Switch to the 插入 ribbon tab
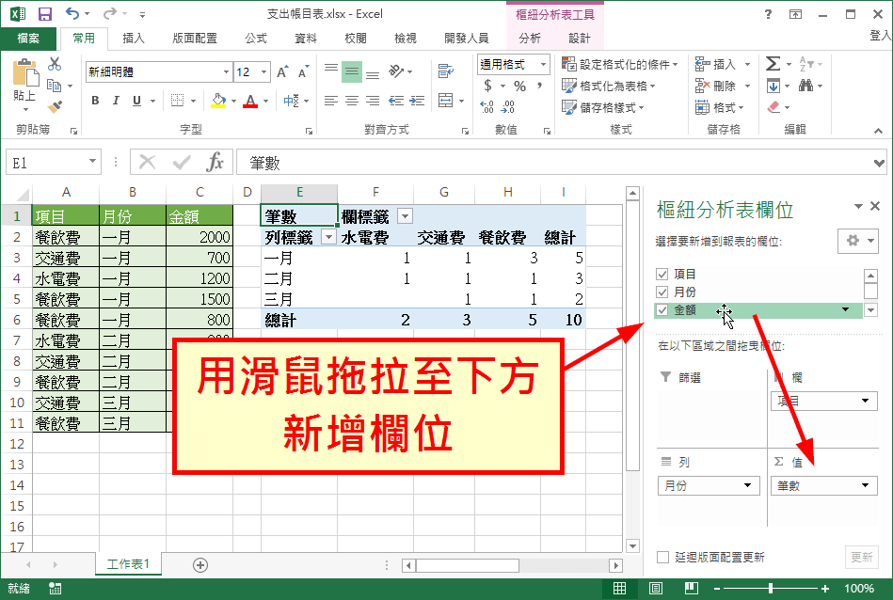Image resolution: width=893 pixels, height=600 pixels. coord(134,38)
